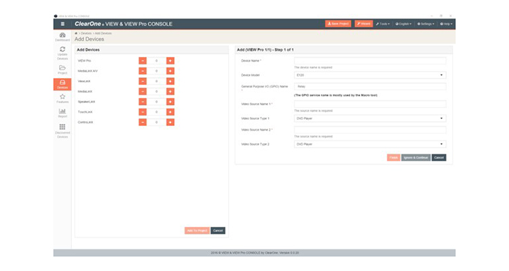The height and width of the screenshot is (271, 509).
Task: Launch the Wizard button
Action: click(x=364, y=24)
